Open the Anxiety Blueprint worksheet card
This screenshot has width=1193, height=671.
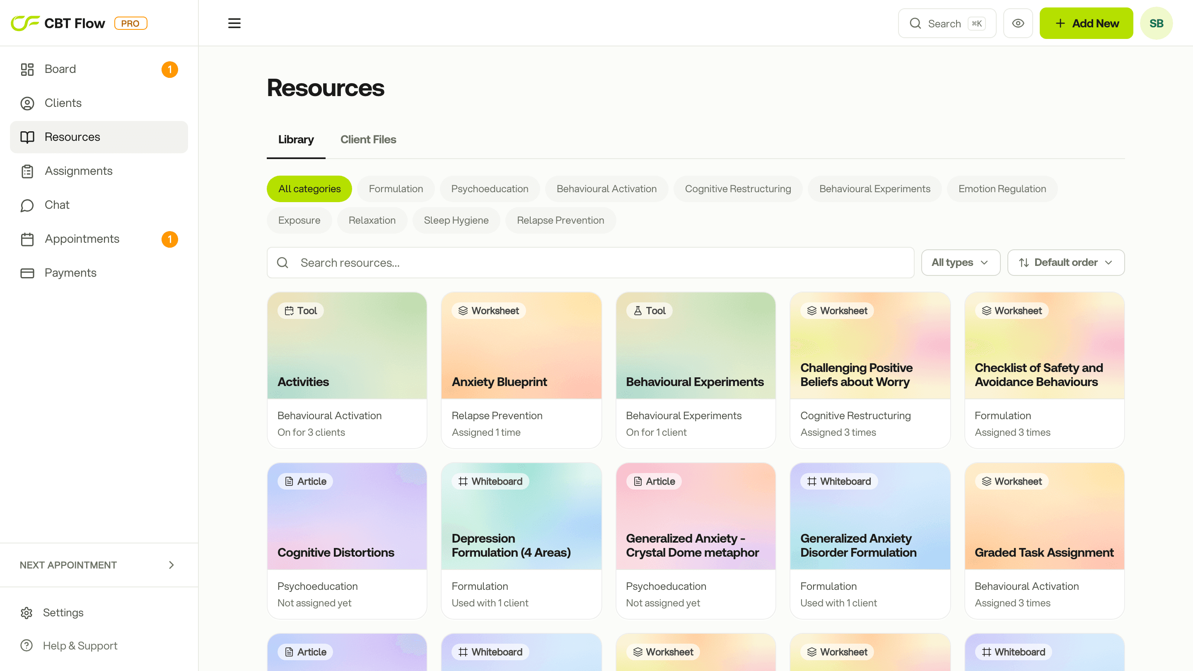[522, 370]
